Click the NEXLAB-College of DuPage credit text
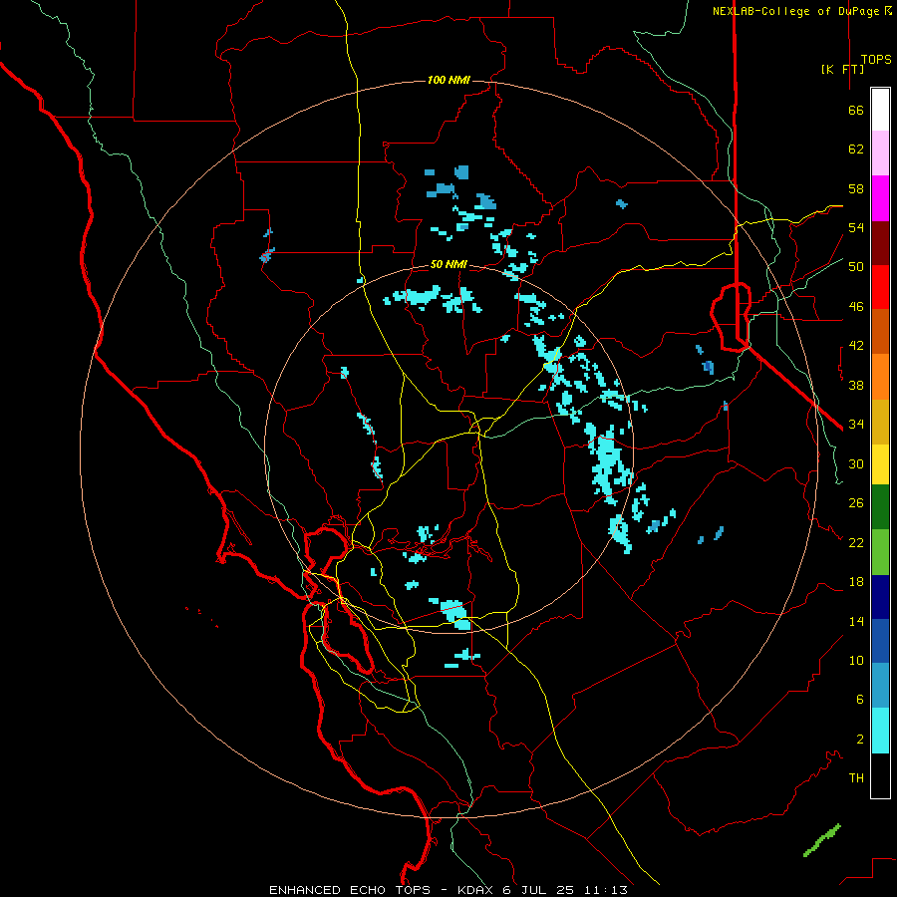The width and height of the screenshot is (897, 897). pos(801,11)
